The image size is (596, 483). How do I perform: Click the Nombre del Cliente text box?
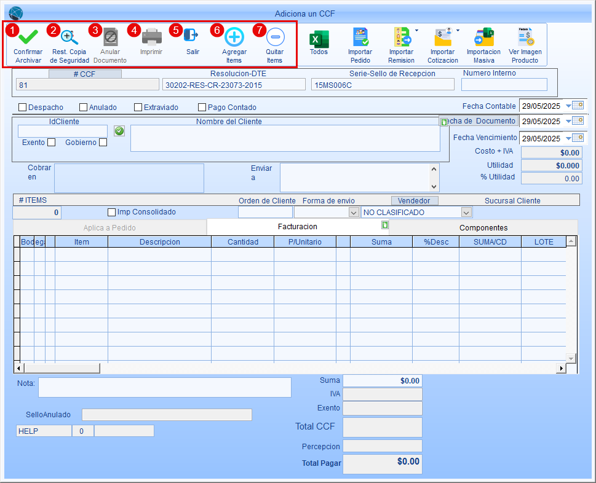285,139
